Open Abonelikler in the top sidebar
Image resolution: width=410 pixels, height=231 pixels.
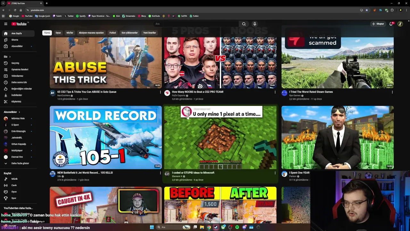click(19, 46)
